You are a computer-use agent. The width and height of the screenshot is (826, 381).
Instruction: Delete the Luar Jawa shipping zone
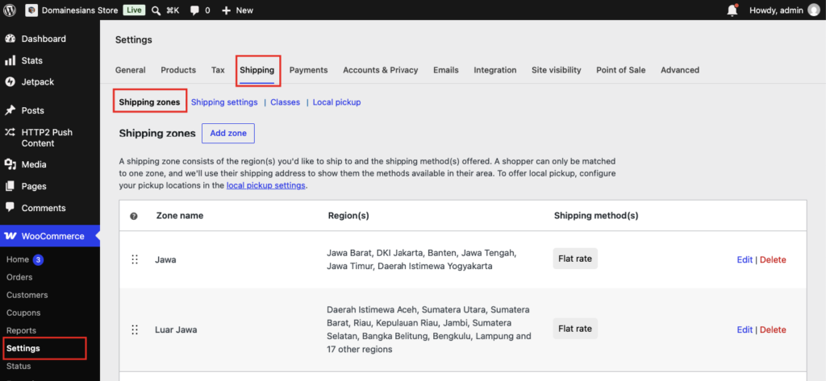click(x=773, y=330)
